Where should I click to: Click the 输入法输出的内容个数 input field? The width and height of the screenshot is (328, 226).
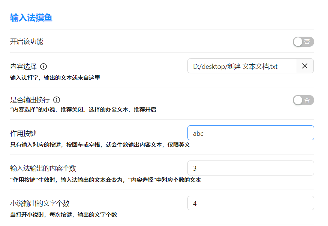click(250, 168)
